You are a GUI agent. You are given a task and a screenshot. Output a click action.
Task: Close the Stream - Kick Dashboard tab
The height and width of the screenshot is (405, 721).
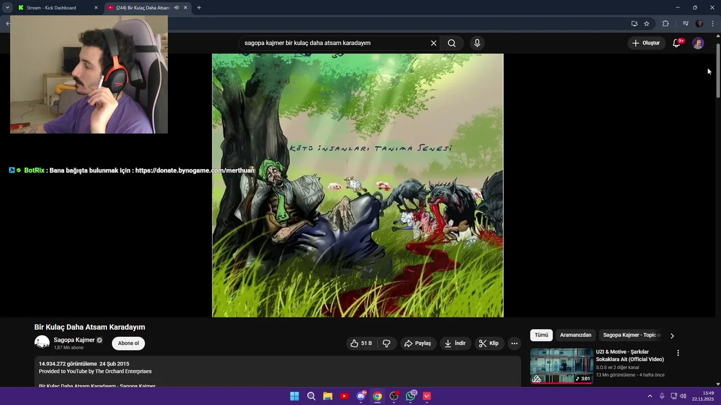click(x=96, y=8)
